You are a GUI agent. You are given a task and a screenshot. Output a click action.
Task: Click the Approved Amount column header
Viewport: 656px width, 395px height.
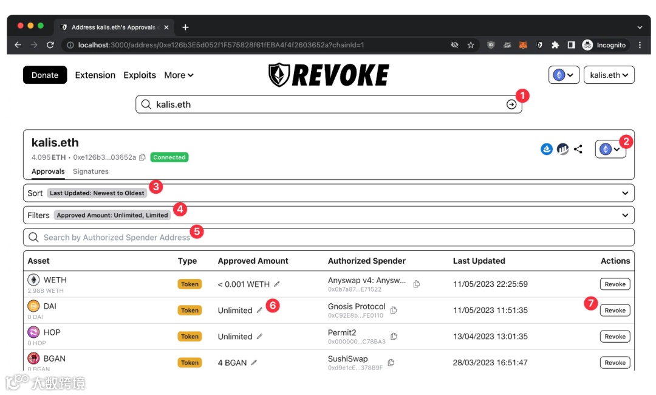tap(253, 261)
